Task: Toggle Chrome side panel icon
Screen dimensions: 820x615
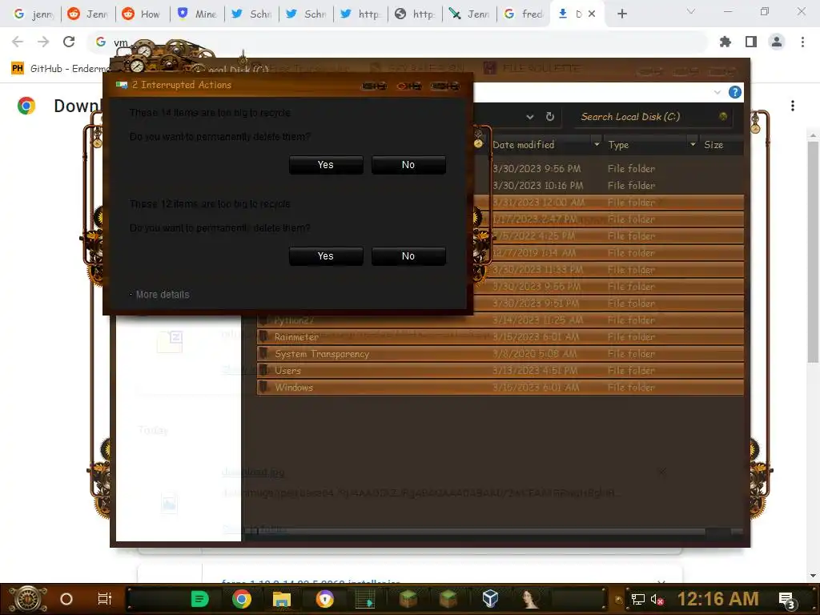Action: (751, 42)
